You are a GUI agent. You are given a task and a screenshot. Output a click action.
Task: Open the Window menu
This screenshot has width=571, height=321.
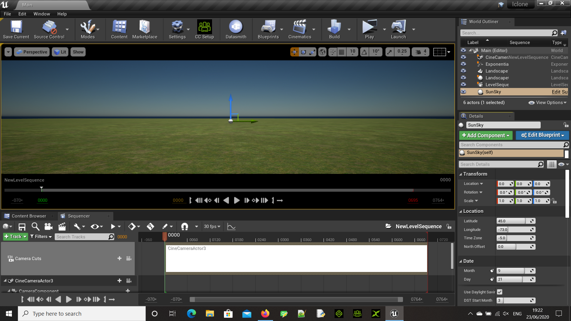(42, 14)
